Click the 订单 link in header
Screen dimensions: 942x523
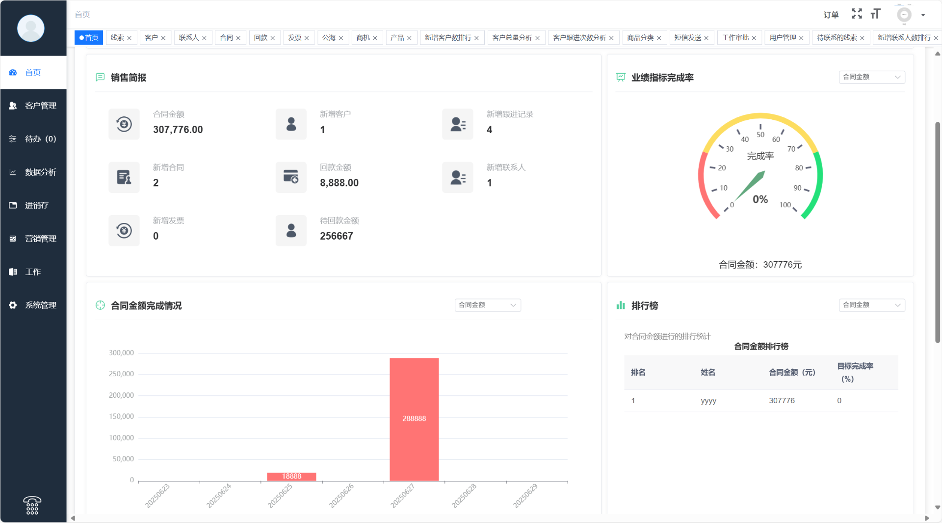pyautogui.click(x=831, y=15)
